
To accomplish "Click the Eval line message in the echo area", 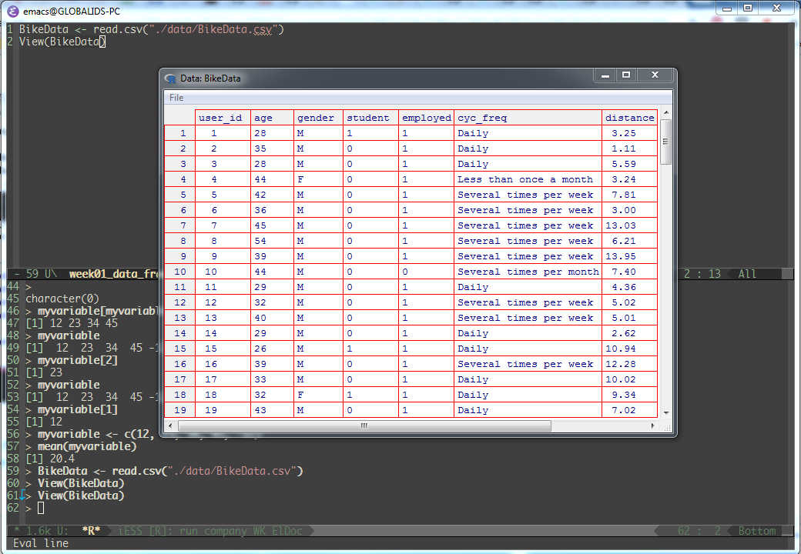I will [41, 543].
